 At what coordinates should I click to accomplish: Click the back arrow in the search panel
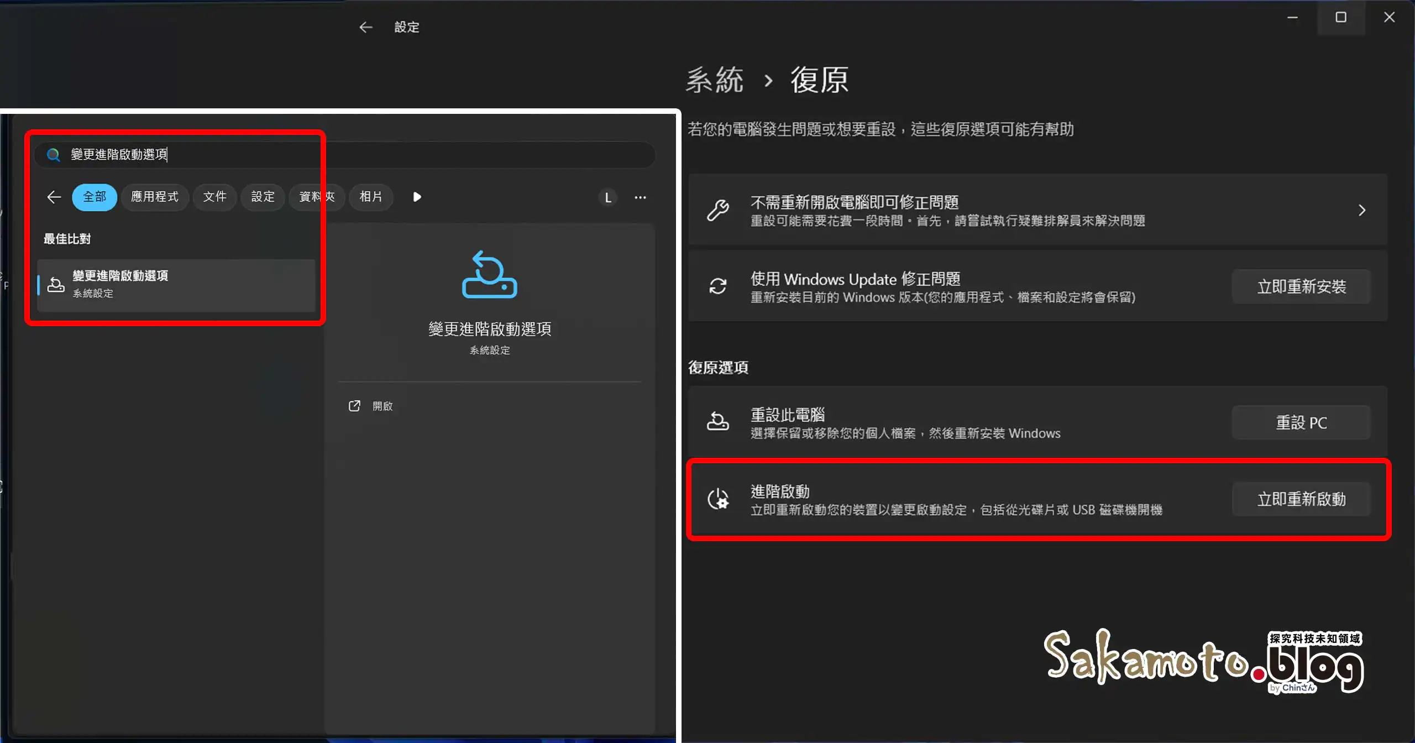click(x=54, y=197)
